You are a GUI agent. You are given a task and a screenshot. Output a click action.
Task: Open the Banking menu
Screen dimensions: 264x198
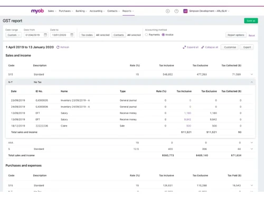[x=81, y=11]
